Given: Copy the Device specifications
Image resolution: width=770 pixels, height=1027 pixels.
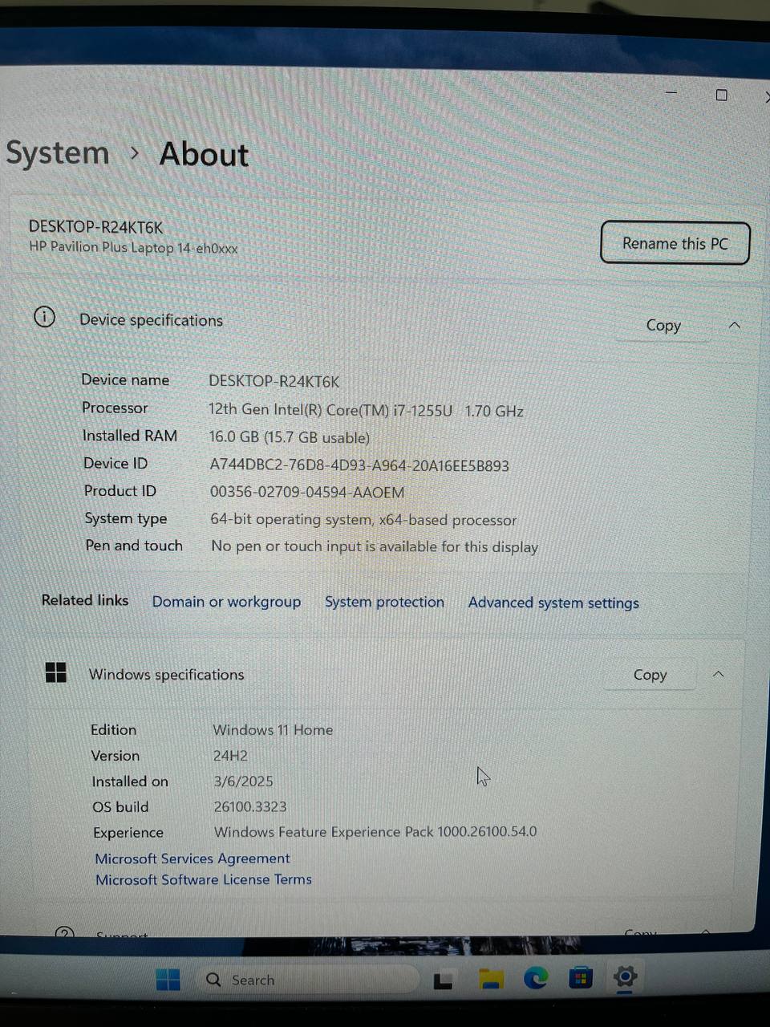Looking at the screenshot, I should 663,325.
